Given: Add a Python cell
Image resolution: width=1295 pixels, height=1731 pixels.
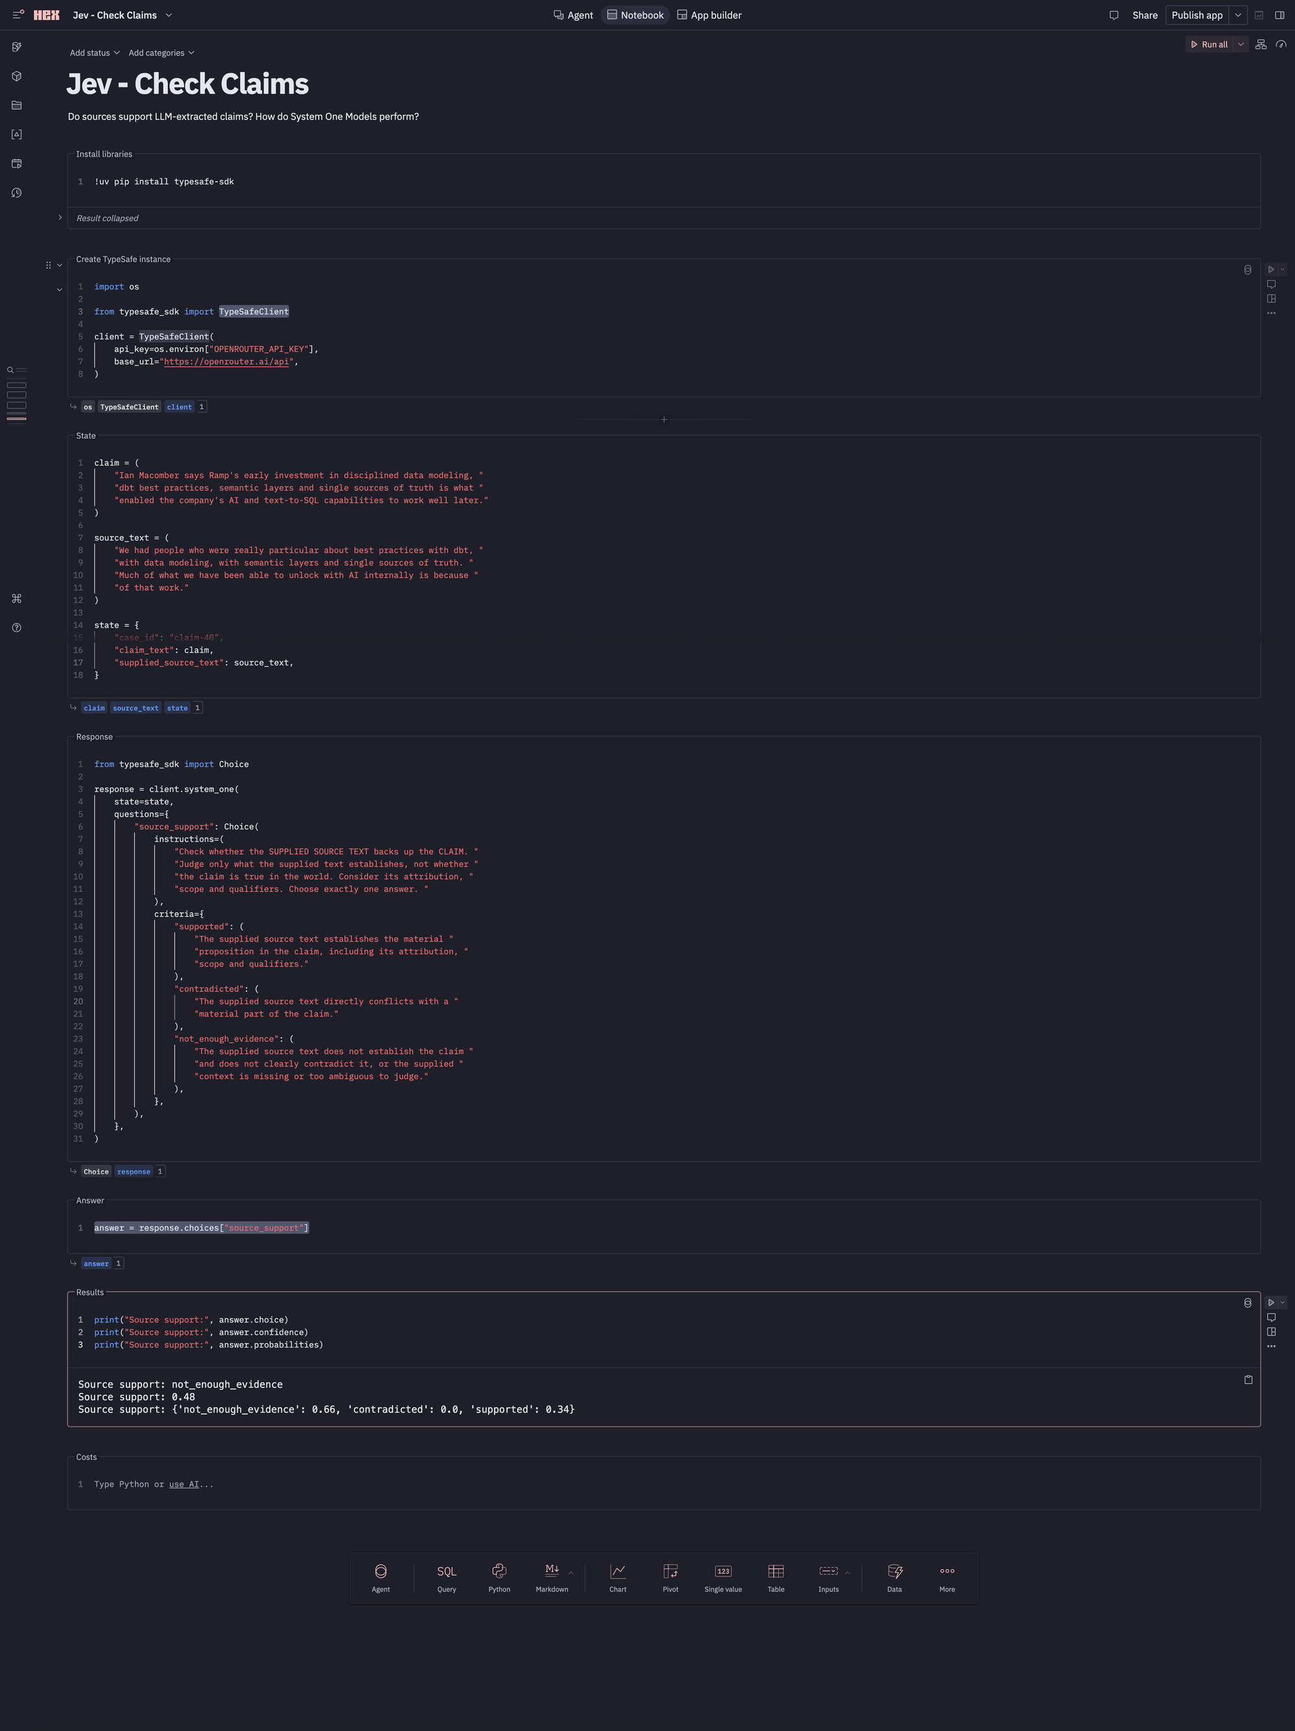Looking at the screenshot, I should pyautogui.click(x=499, y=1578).
